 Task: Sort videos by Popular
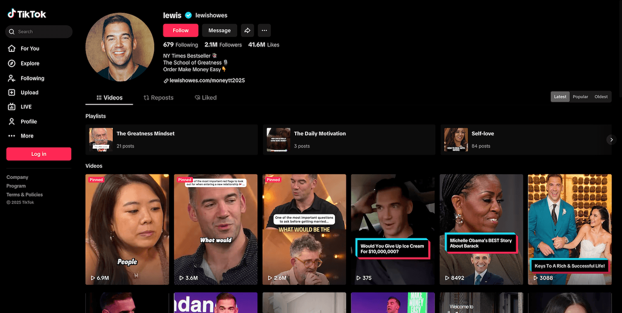click(x=580, y=96)
